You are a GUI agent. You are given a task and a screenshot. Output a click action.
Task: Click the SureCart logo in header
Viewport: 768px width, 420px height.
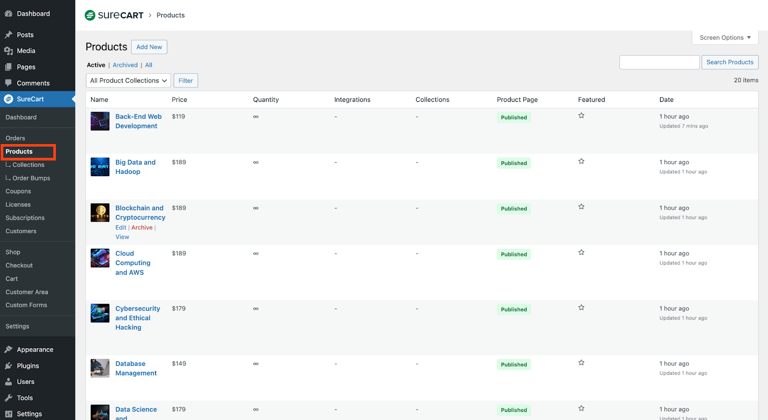point(114,15)
